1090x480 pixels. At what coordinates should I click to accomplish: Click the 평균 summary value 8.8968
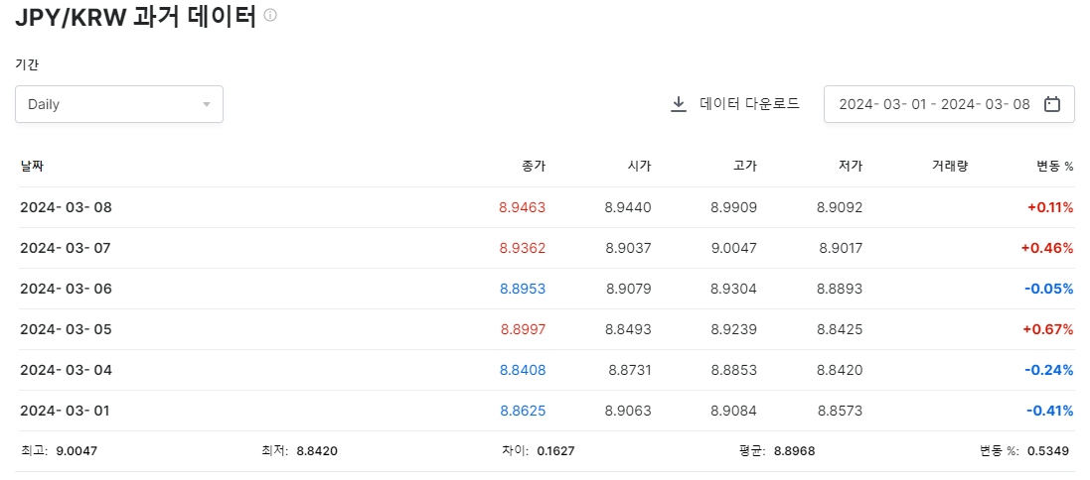pyautogui.click(x=794, y=451)
